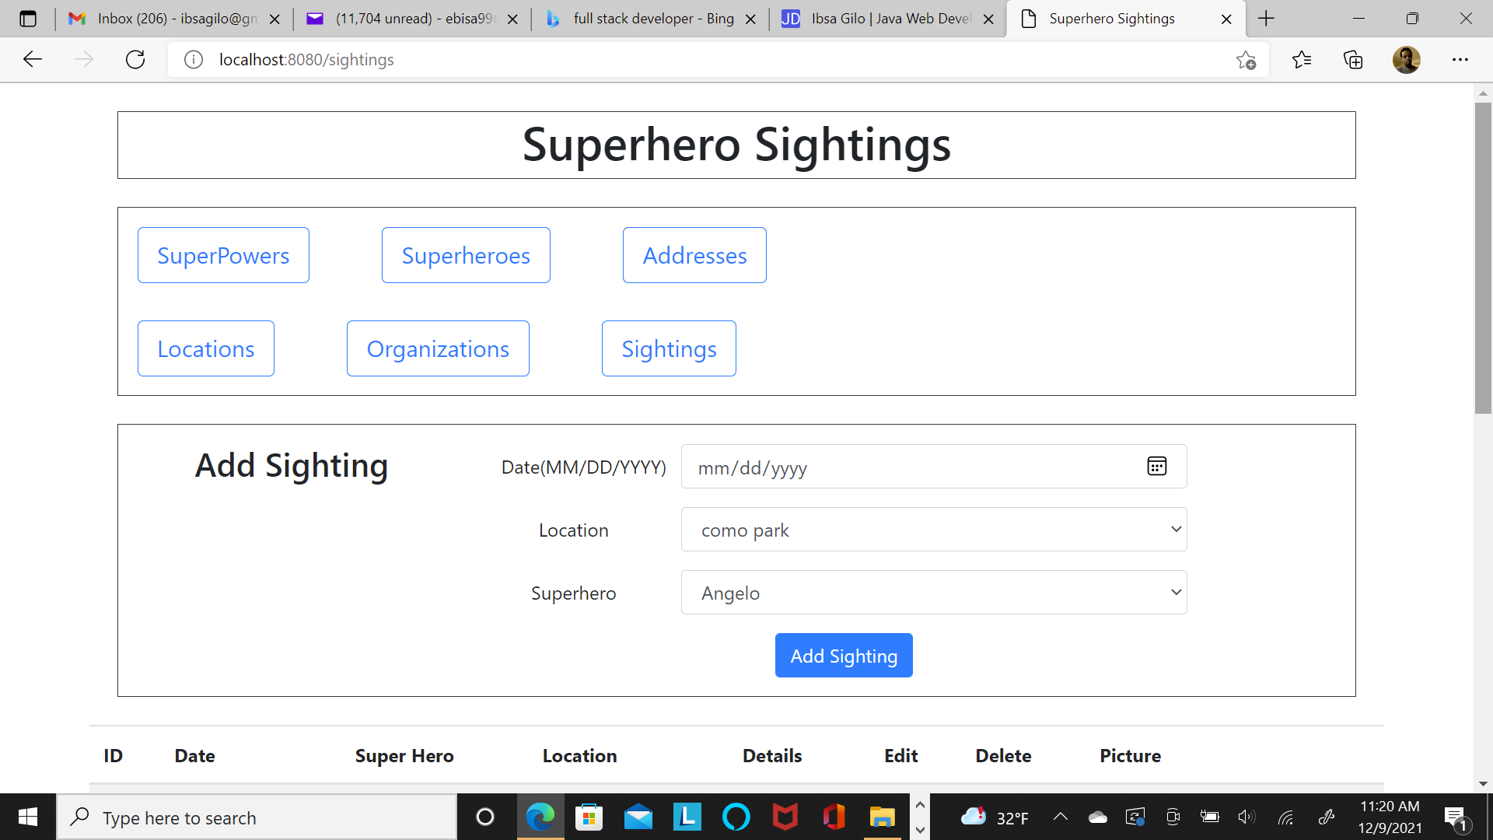Viewport: 1493px width, 840px height.
Task: Show hidden system tray icons chevron
Action: (1060, 817)
